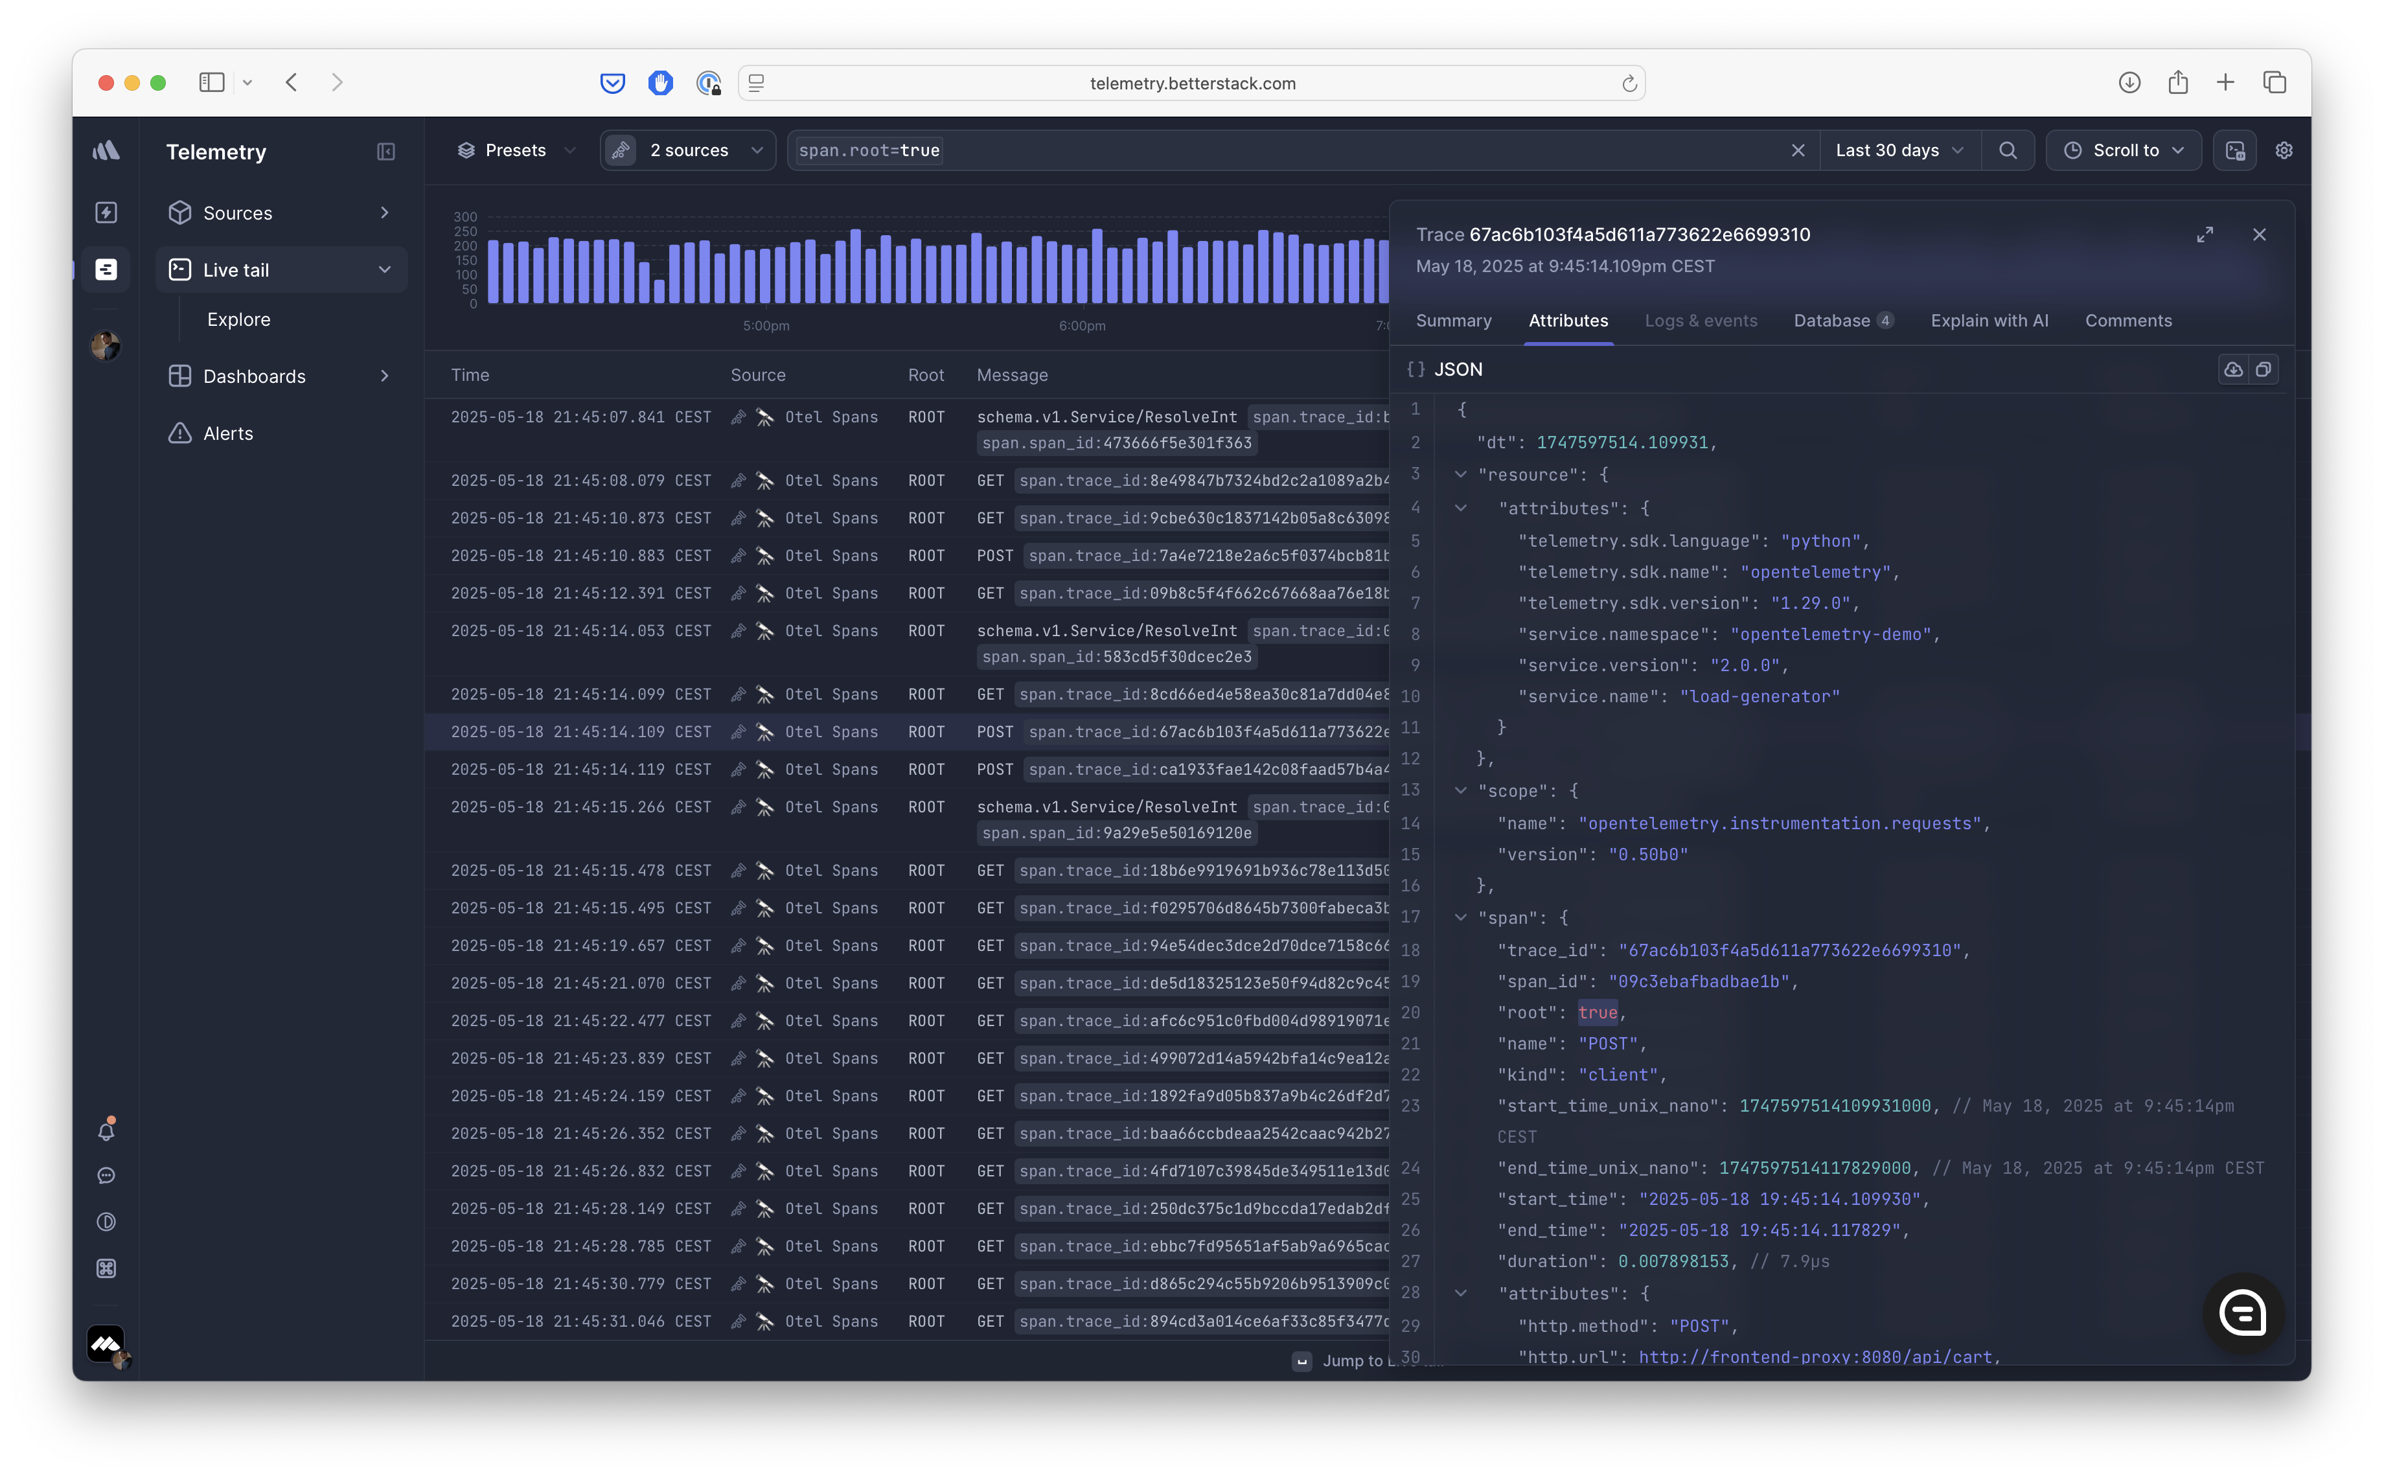Navigate to Explore under Live tail

tap(238, 319)
